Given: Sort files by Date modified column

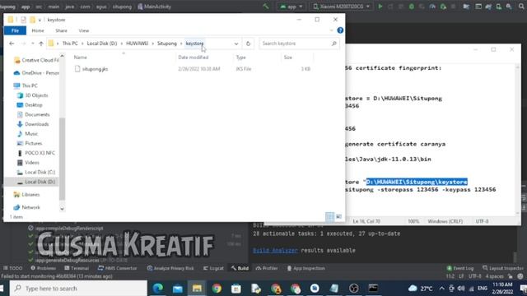Looking at the screenshot, I should tap(194, 58).
